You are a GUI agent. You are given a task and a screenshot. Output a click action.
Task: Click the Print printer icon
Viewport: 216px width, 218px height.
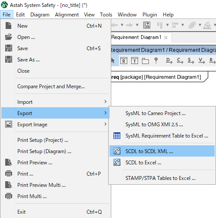pyautogui.click(x=9, y=173)
